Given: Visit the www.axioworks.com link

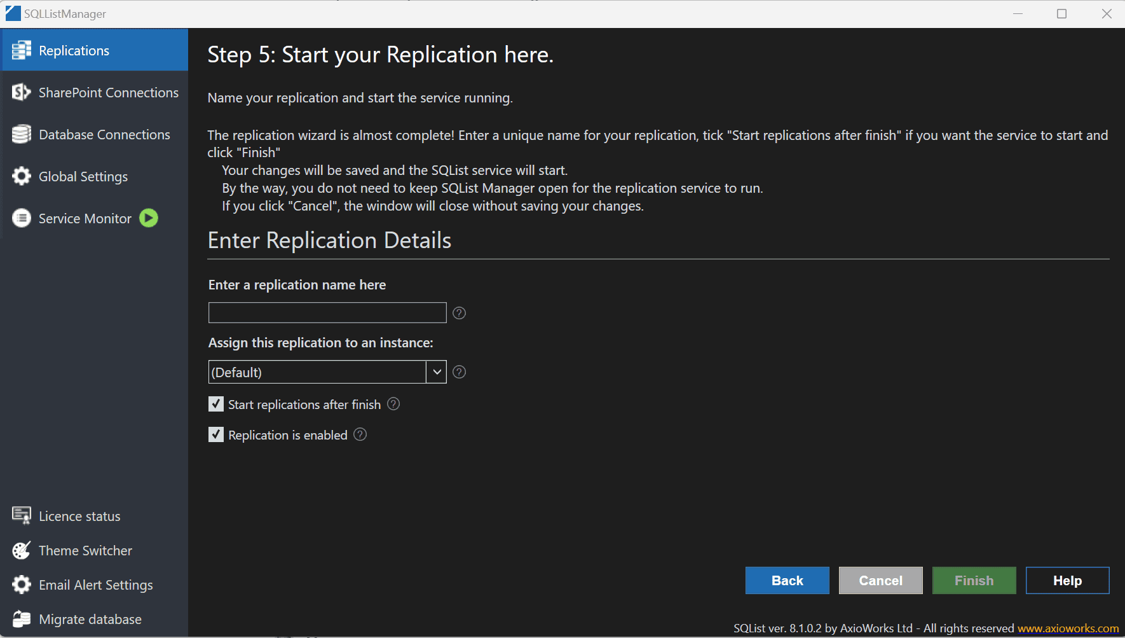Looking at the screenshot, I should click(x=1068, y=628).
